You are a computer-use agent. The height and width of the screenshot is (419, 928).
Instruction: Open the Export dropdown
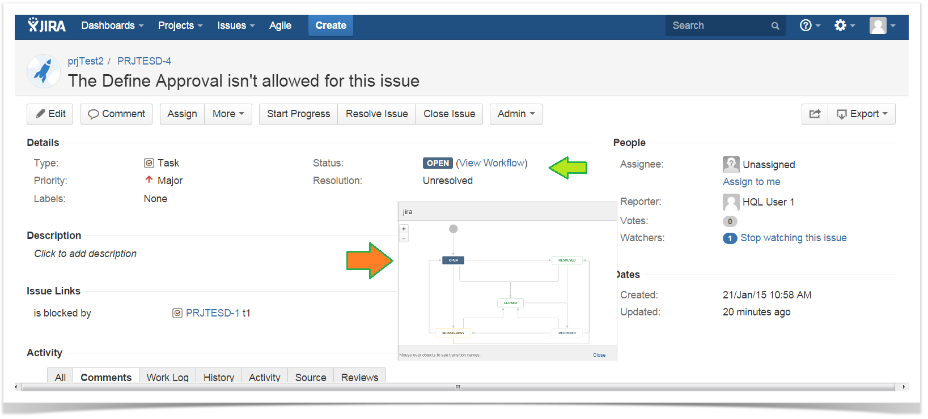click(862, 114)
